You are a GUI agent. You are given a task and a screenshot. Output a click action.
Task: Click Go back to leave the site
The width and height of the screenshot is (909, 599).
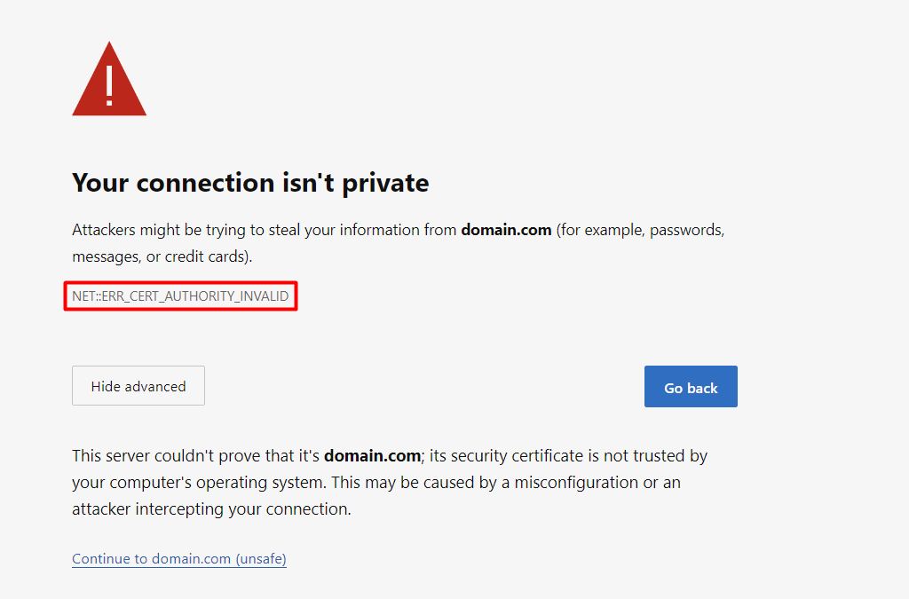click(x=691, y=386)
